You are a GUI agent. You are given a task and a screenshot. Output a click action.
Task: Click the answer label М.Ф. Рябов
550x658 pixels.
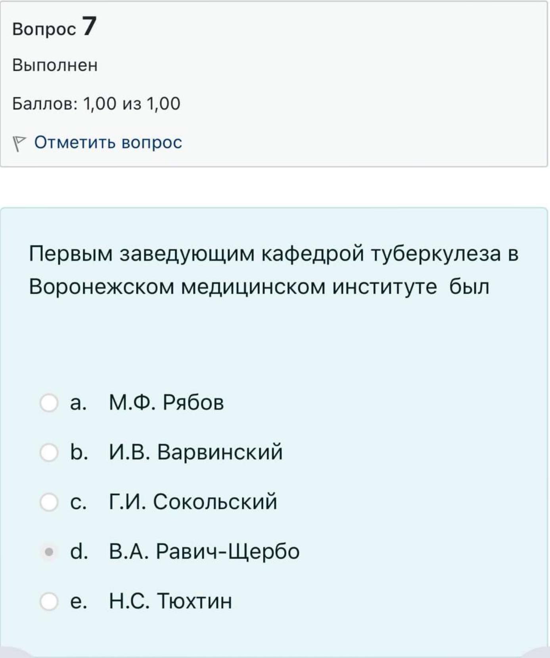[x=167, y=403]
